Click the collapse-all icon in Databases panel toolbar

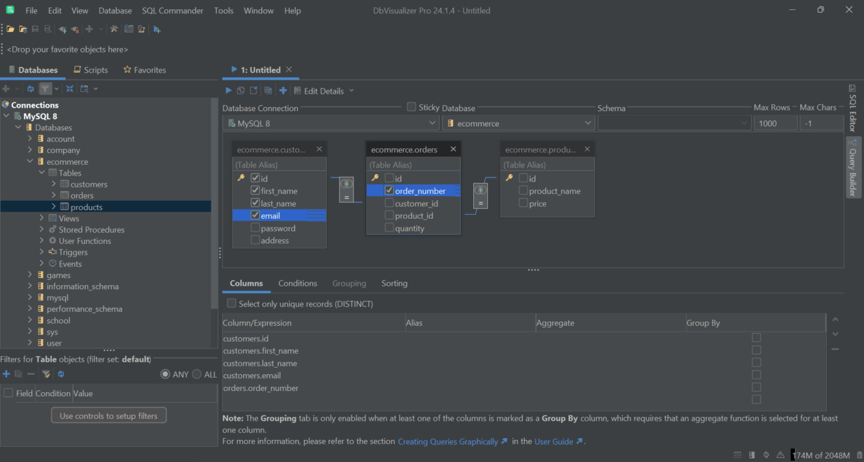(69, 88)
